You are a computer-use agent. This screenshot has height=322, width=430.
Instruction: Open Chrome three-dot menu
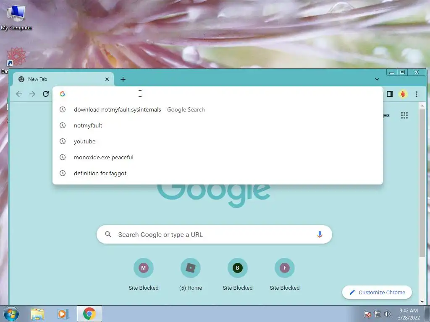coord(417,94)
